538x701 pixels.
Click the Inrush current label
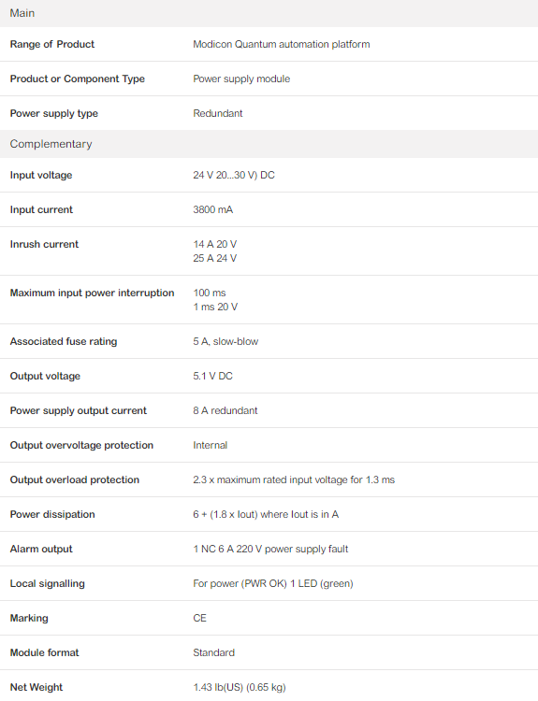click(x=44, y=244)
